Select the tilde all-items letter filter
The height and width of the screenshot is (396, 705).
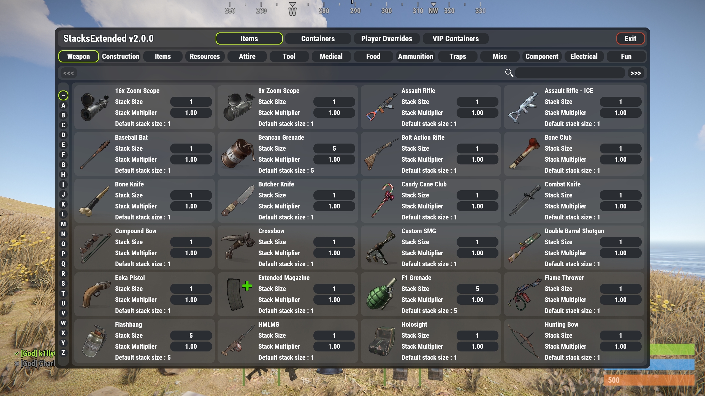[63, 95]
